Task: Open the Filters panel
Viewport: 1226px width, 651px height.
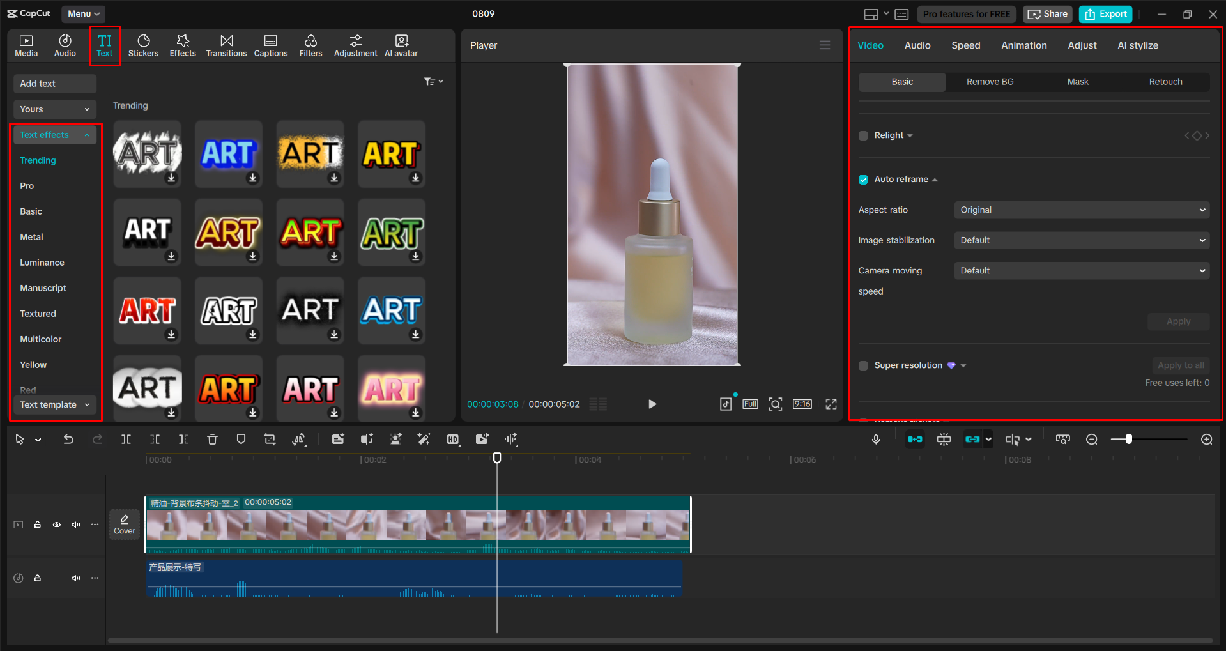Action: (x=310, y=45)
